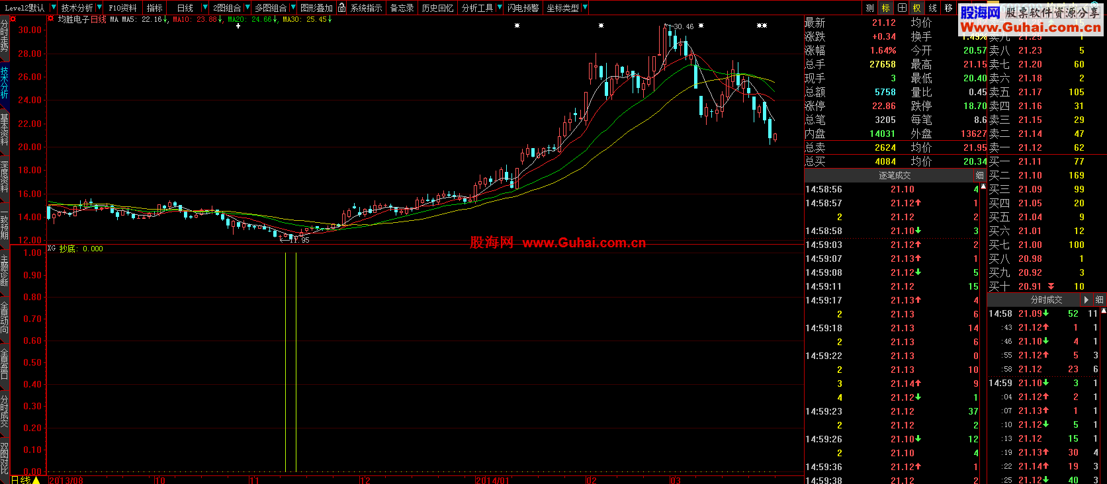Image resolution: width=1107 pixels, height=484 pixels.
Task: Expand the 日线 period dropdown arrow
Action: [x=205, y=8]
